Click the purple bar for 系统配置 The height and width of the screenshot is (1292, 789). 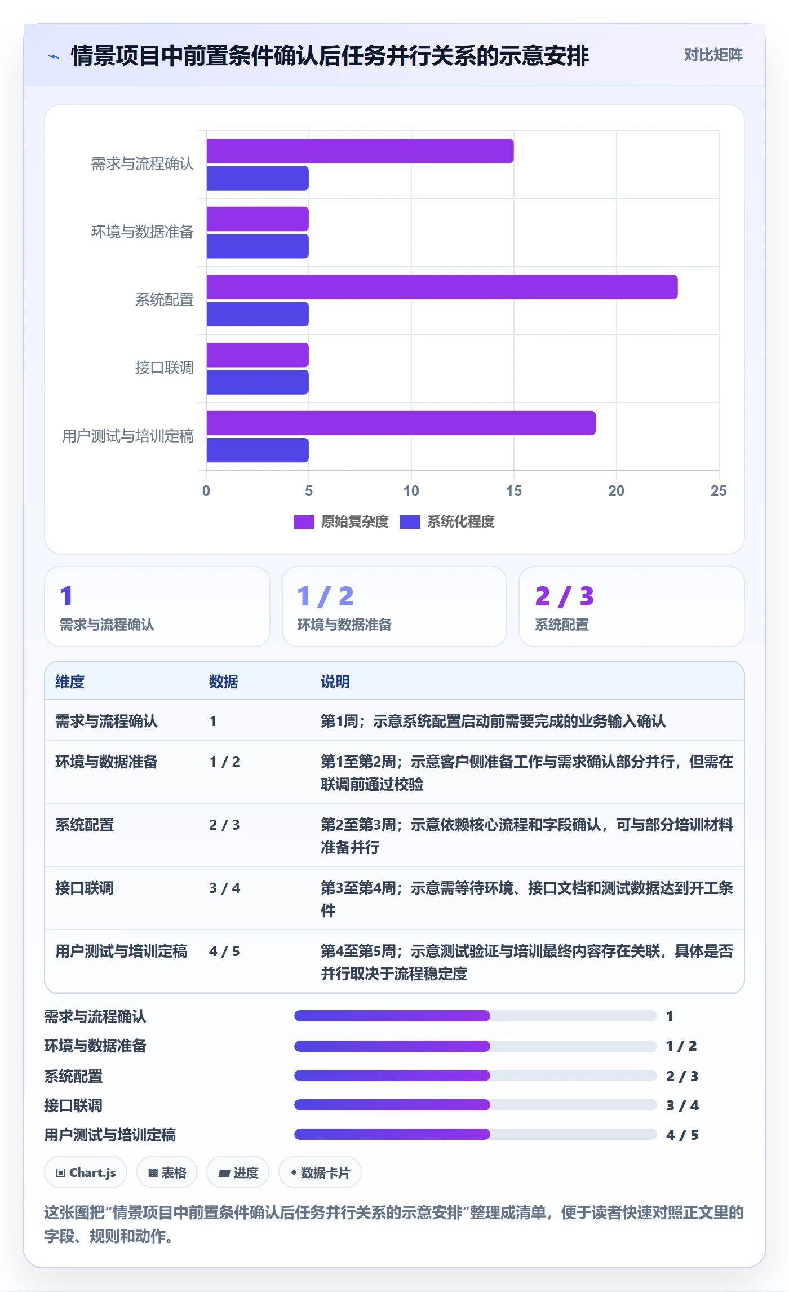tap(442, 287)
